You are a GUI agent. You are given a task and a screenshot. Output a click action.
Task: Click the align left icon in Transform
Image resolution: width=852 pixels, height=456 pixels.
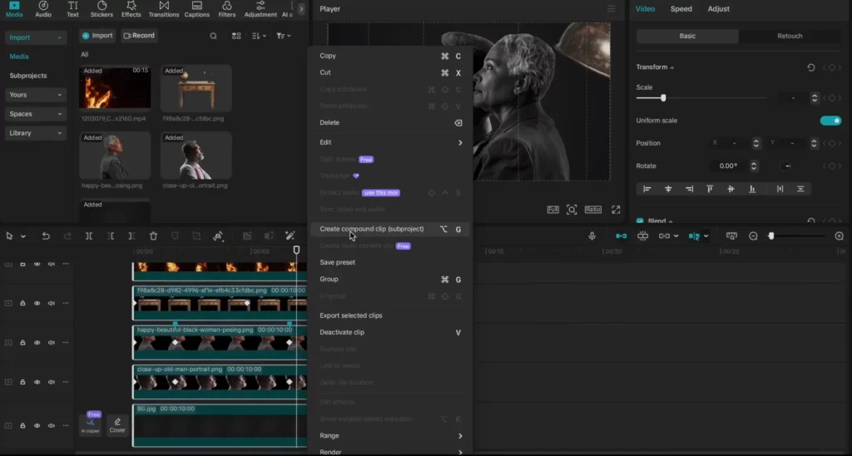pyautogui.click(x=646, y=189)
